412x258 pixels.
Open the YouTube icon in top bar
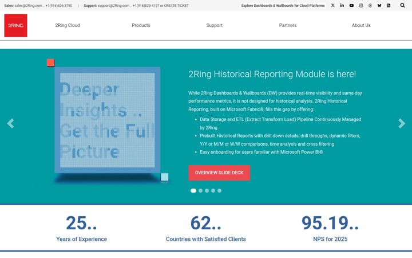[351, 5]
